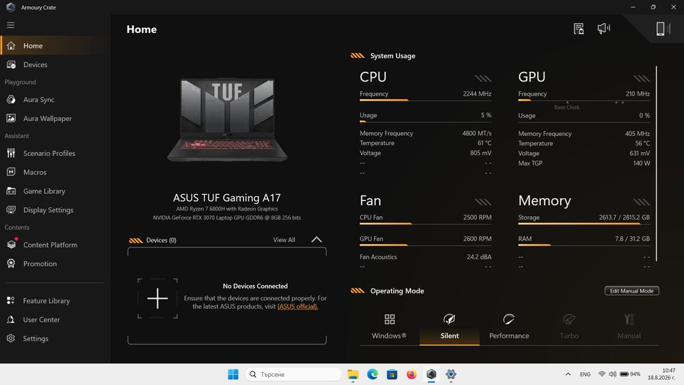This screenshot has height=385, width=684.
Task: Select Manual operating mode
Action: (629, 326)
